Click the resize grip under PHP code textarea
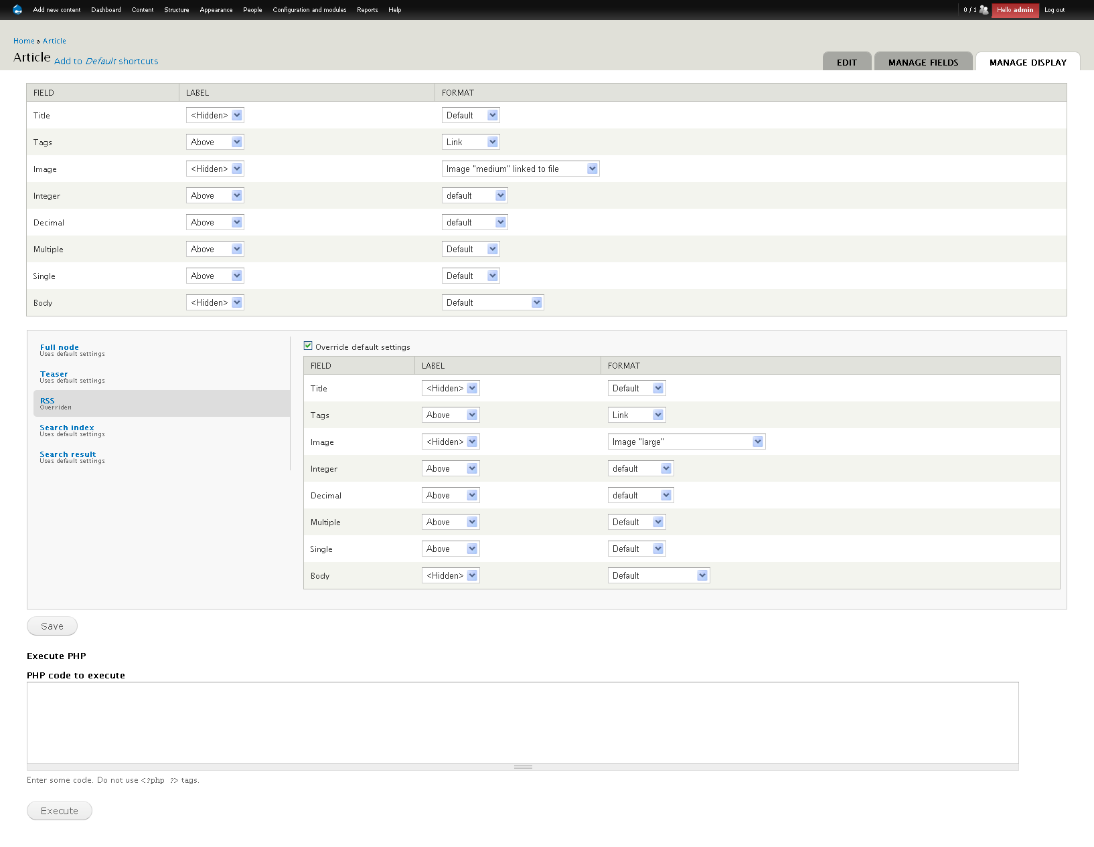Viewport: 1094px width, 847px height. (x=523, y=767)
